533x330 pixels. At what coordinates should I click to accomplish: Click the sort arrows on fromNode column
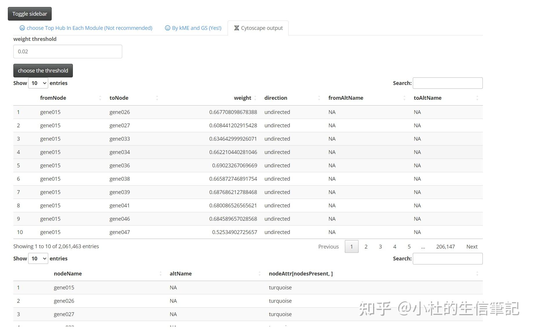[x=100, y=98]
